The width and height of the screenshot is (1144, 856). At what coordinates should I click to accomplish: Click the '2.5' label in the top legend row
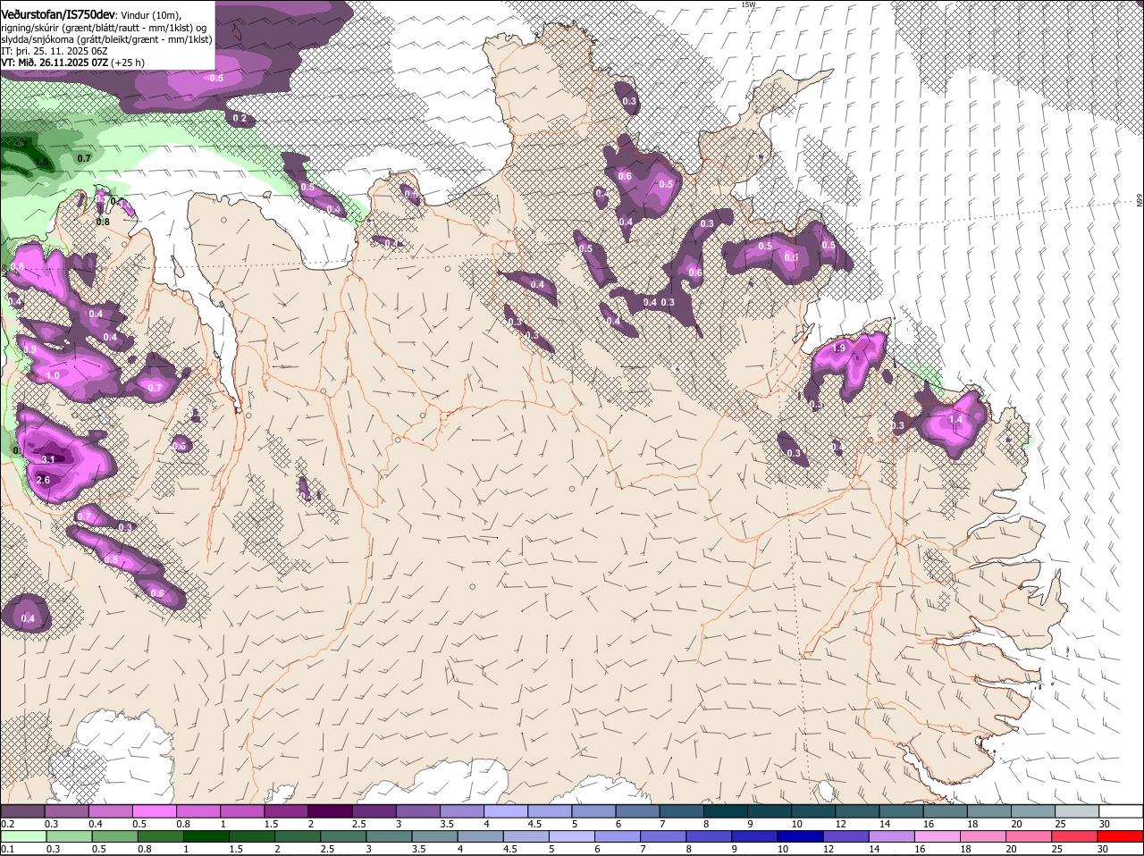[358, 823]
